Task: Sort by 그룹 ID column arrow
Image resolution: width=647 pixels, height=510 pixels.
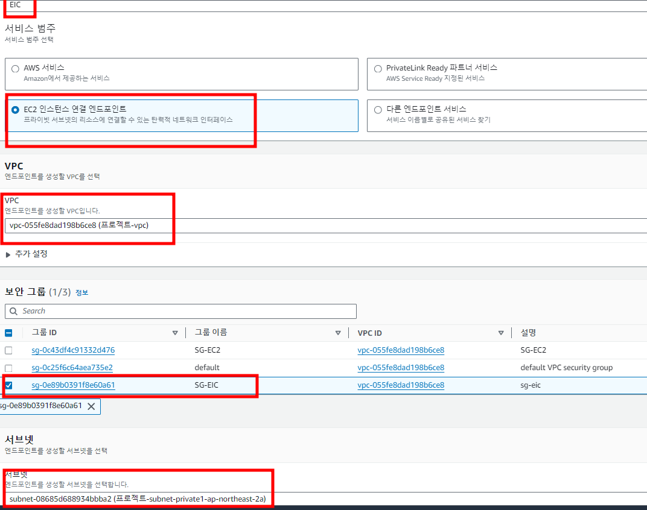Action: click(x=175, y=333)
